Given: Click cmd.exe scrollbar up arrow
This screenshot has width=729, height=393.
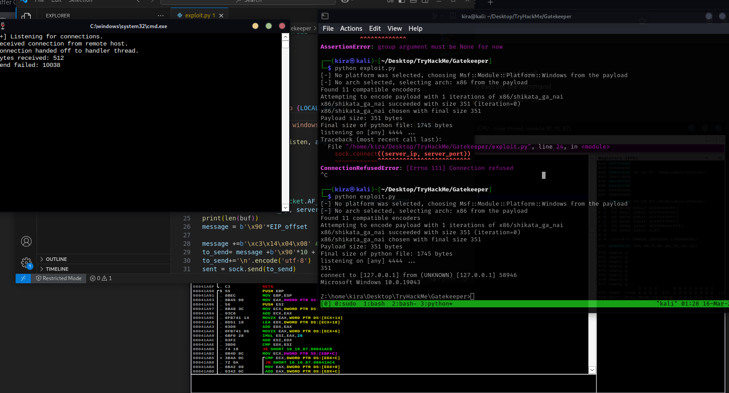Looking at the screenshot, I should (x=286, y=37).
